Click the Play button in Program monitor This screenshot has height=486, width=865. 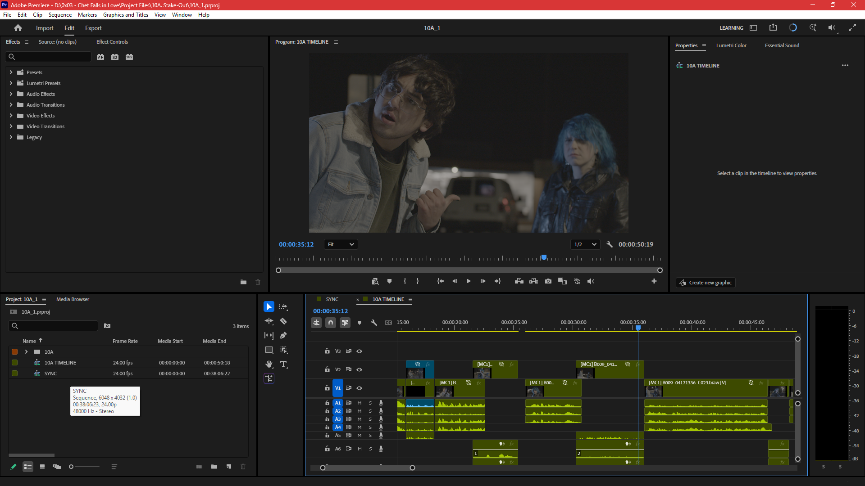[x=469, y=281]
